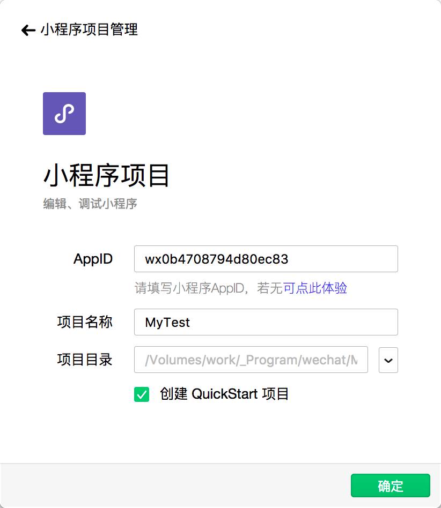Uncheck 创建 QuickStart 项目 checkbox
The image size is (441, 508).
click(142, 394)
